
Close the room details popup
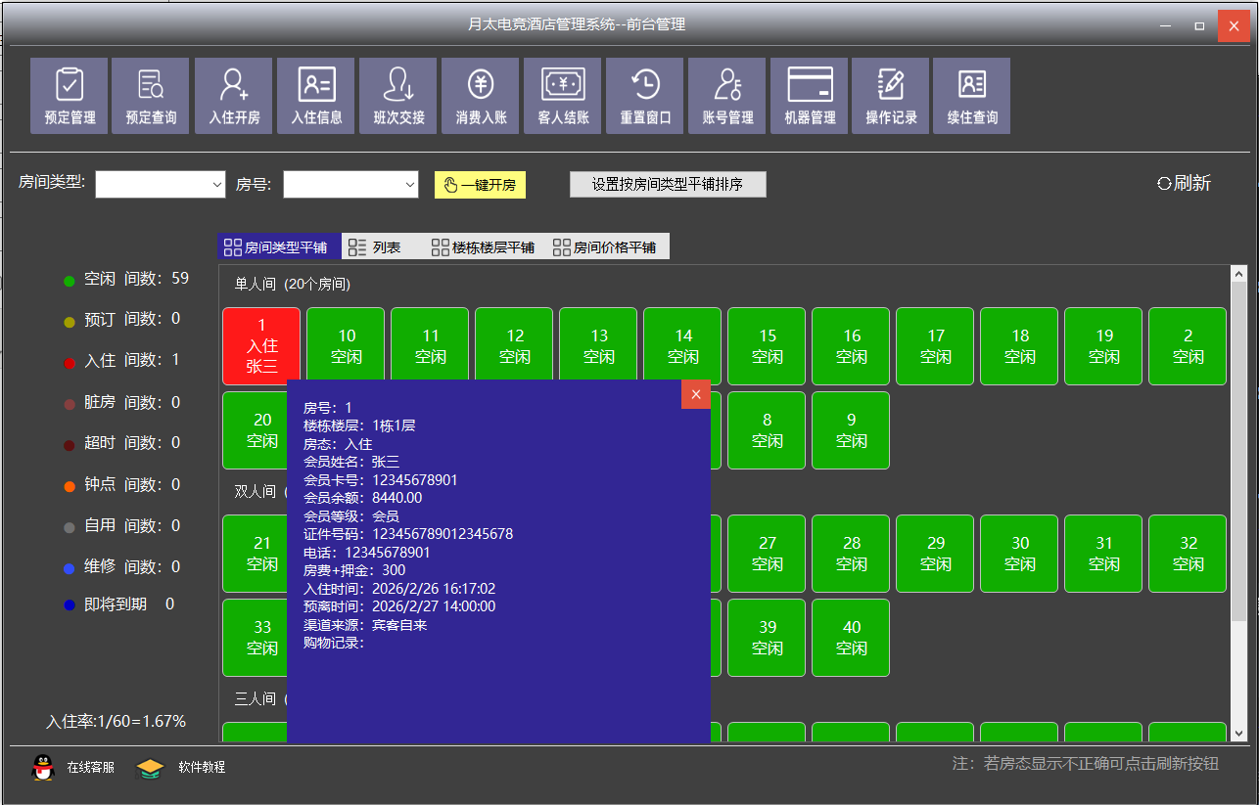(695, 394)
